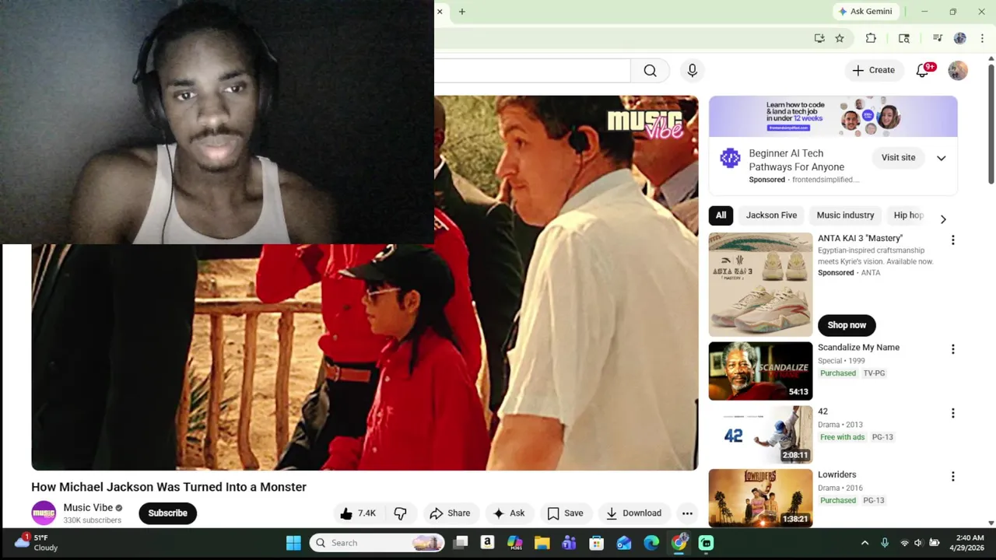
Task: Click the Ask button under video
Action: coord(508,513)
